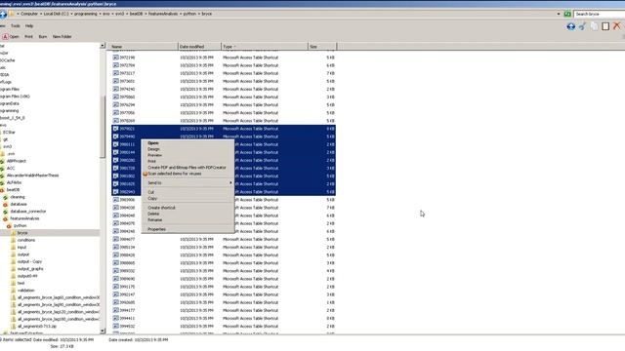Click the Back navigation arrow button
Viewport: 625px width, 351px height.
[3, 14]
